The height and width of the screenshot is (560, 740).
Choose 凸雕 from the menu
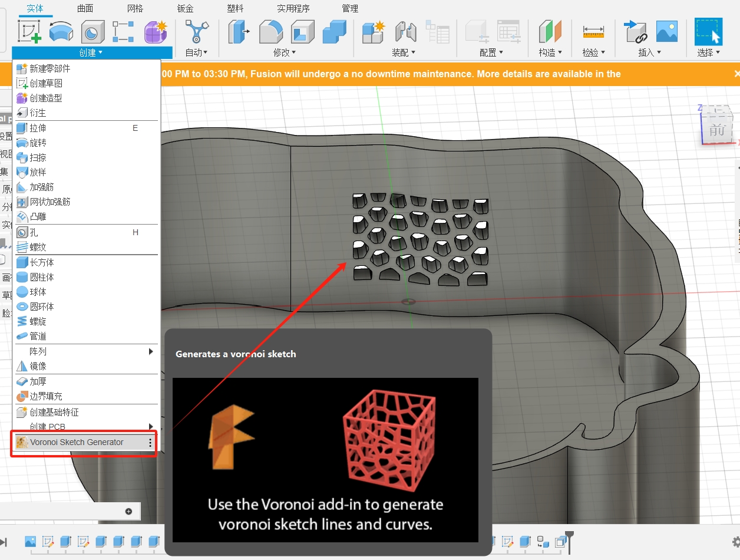(x=86, y=216)
